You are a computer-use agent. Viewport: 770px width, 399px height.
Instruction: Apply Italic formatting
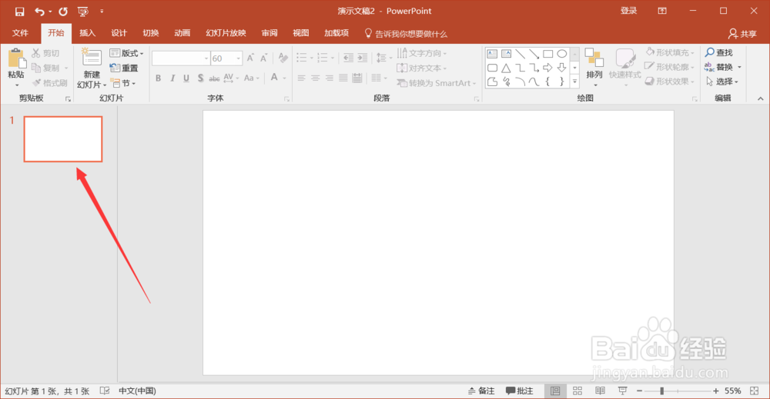[x=172, y=78]
